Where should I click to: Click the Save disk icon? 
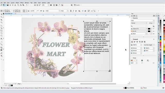pos(8,5)
